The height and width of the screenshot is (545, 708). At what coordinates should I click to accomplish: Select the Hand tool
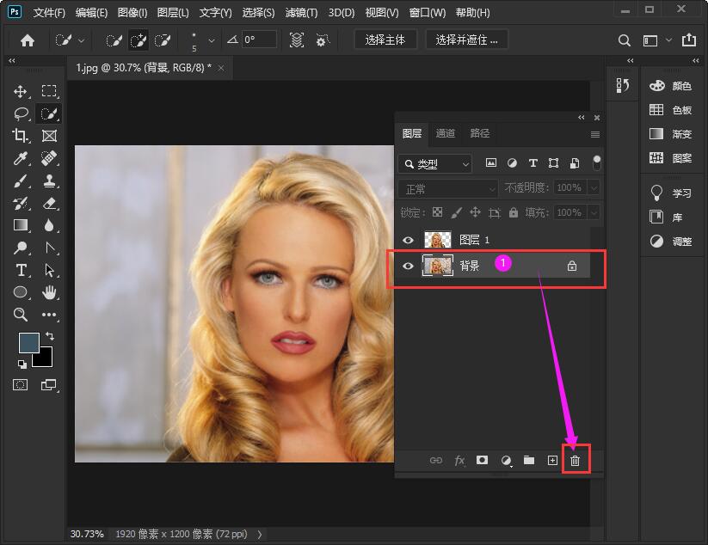click(49, 292)
